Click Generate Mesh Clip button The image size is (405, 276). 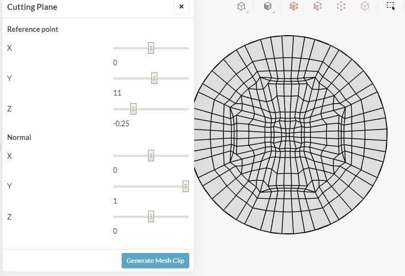pyautogui.click(x=155, y=261)
